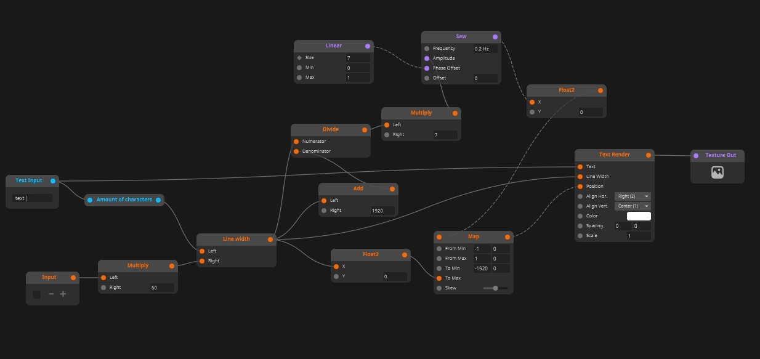
Task: Open the Align Hor. dropdown set to Right (2)
Action: click(x=633, y=196)
